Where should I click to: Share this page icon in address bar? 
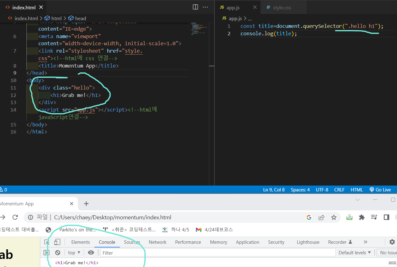point(321,217)
